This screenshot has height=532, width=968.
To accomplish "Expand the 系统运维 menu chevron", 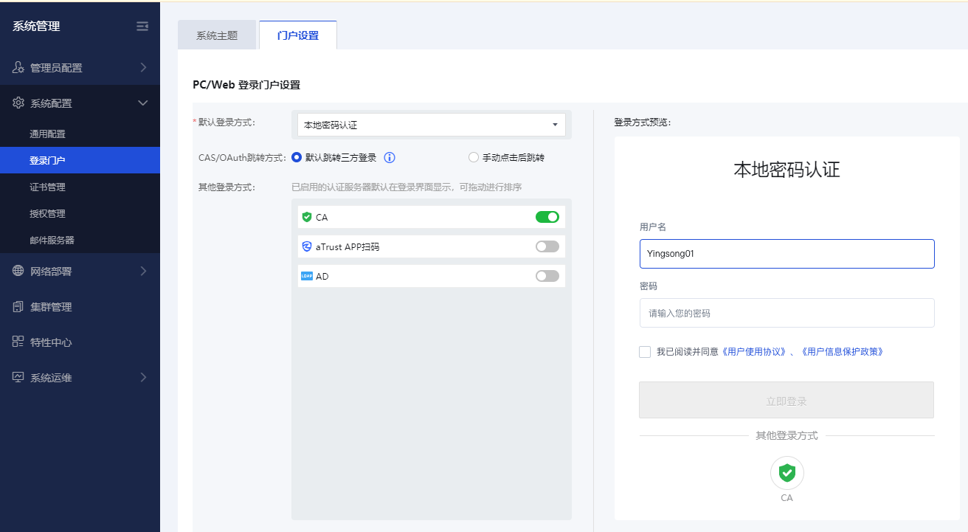I will point(143,378).
